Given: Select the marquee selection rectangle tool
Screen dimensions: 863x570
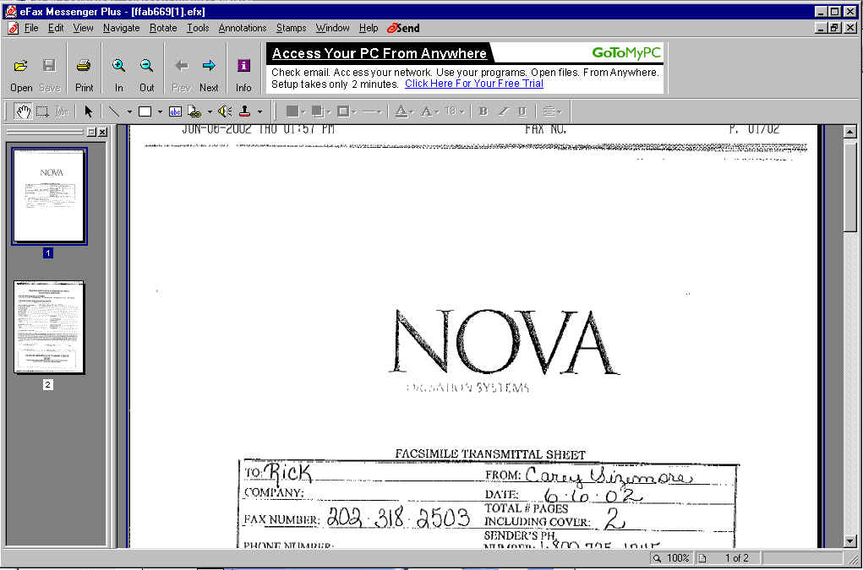Looking at the screenshot, I should tap(42, 111).
